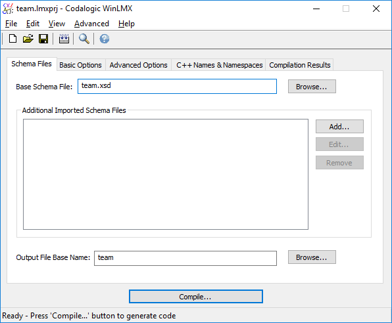Open the Edit menu
Image resolution: width=392 pixels, height=323 pixels.
point(33,24)
